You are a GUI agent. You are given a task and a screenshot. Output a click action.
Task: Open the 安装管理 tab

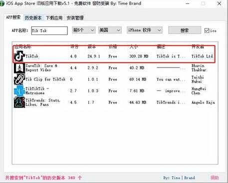tap(75, 18)
